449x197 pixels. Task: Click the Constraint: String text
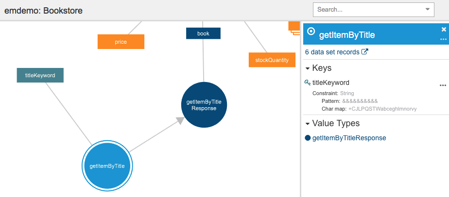coord(333,93)
